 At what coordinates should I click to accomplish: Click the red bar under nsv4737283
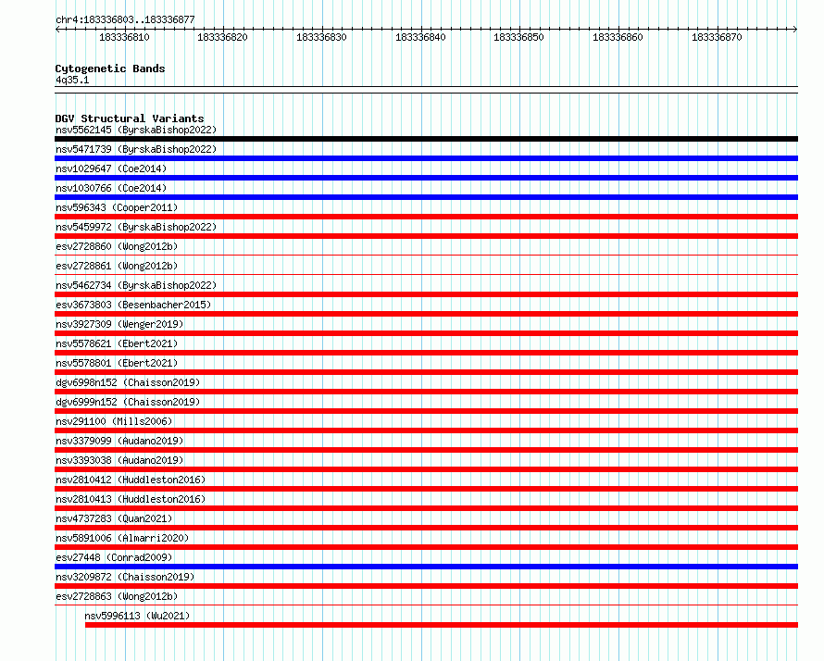426,528
